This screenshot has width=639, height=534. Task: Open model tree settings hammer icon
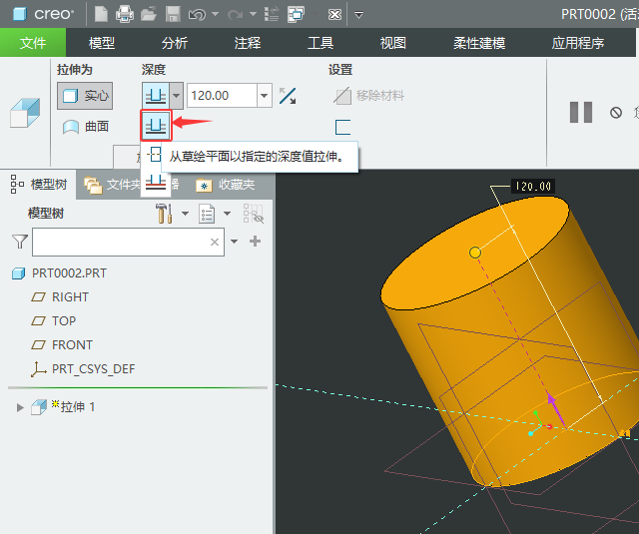165,214
